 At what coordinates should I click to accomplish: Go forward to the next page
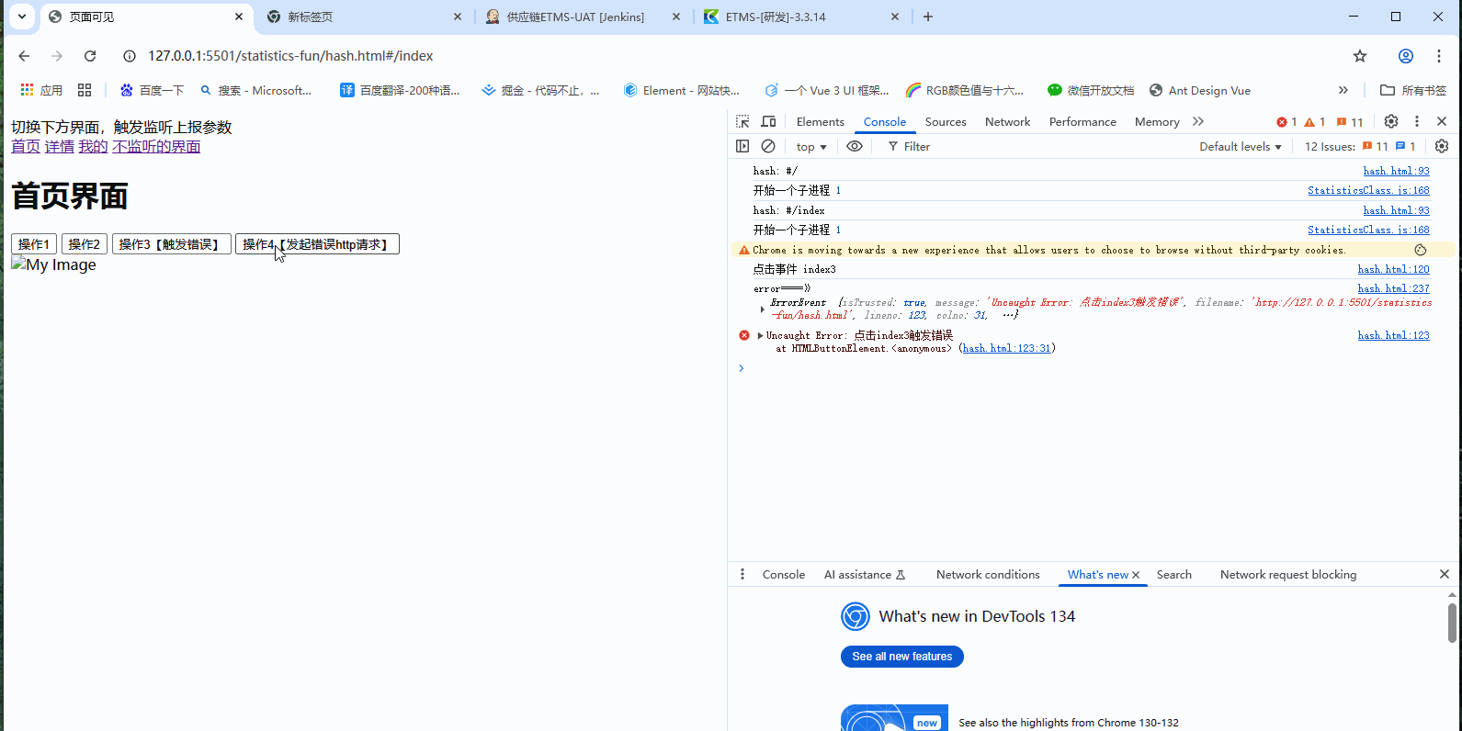[57, 56]
